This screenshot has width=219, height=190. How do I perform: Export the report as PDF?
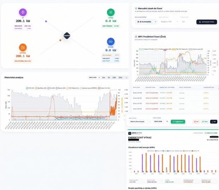tap(196, 122)
